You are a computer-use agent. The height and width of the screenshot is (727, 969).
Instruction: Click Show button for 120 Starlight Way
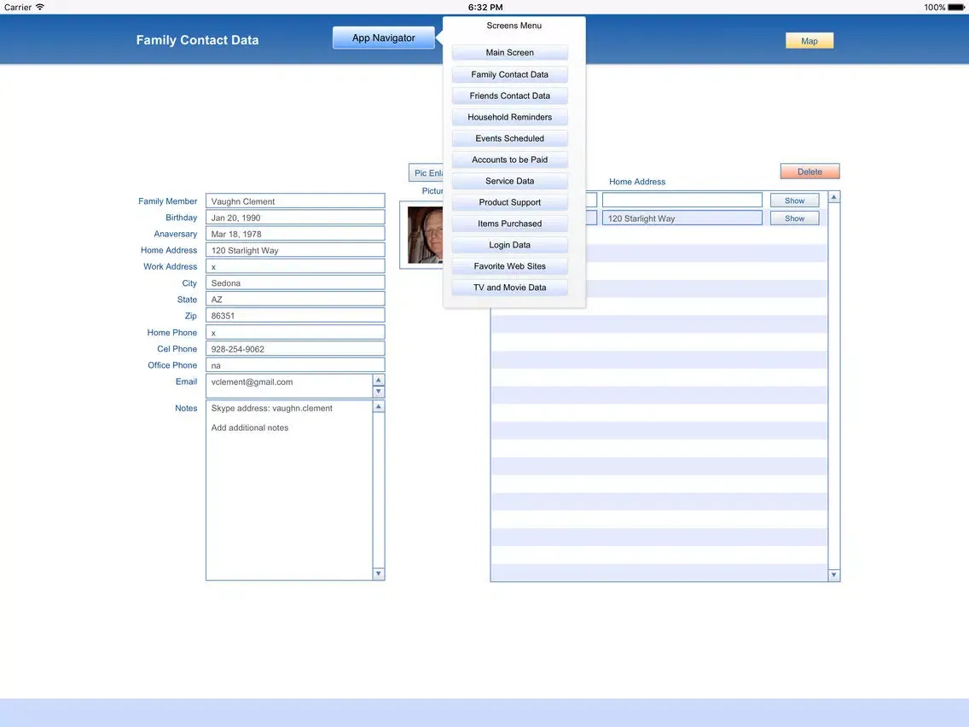point(794,218)
